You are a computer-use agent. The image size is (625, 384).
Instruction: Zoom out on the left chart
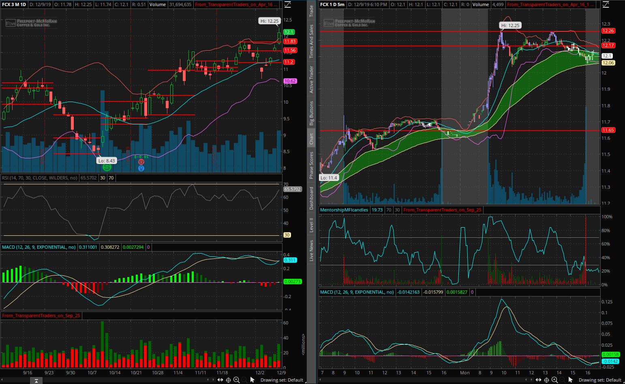pyautogui.click(x=244, y=380)
